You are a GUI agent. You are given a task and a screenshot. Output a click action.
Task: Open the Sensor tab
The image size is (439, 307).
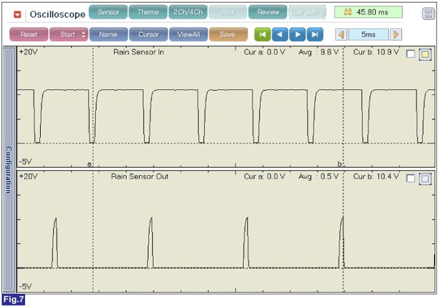pyautogui.click(x=108, y=12)
